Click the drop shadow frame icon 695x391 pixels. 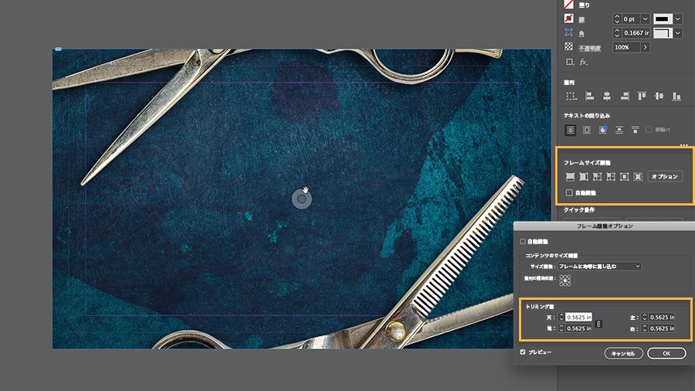[570, 62]
